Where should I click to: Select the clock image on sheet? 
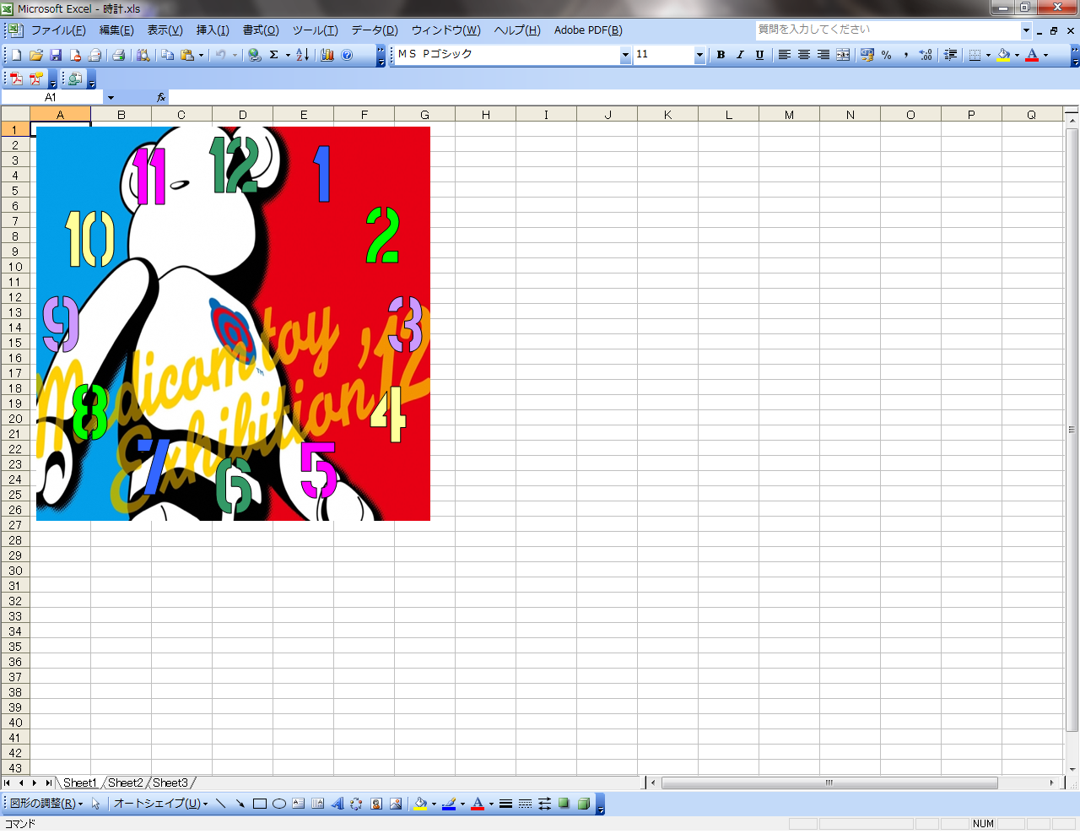click(x=233, y=323)
